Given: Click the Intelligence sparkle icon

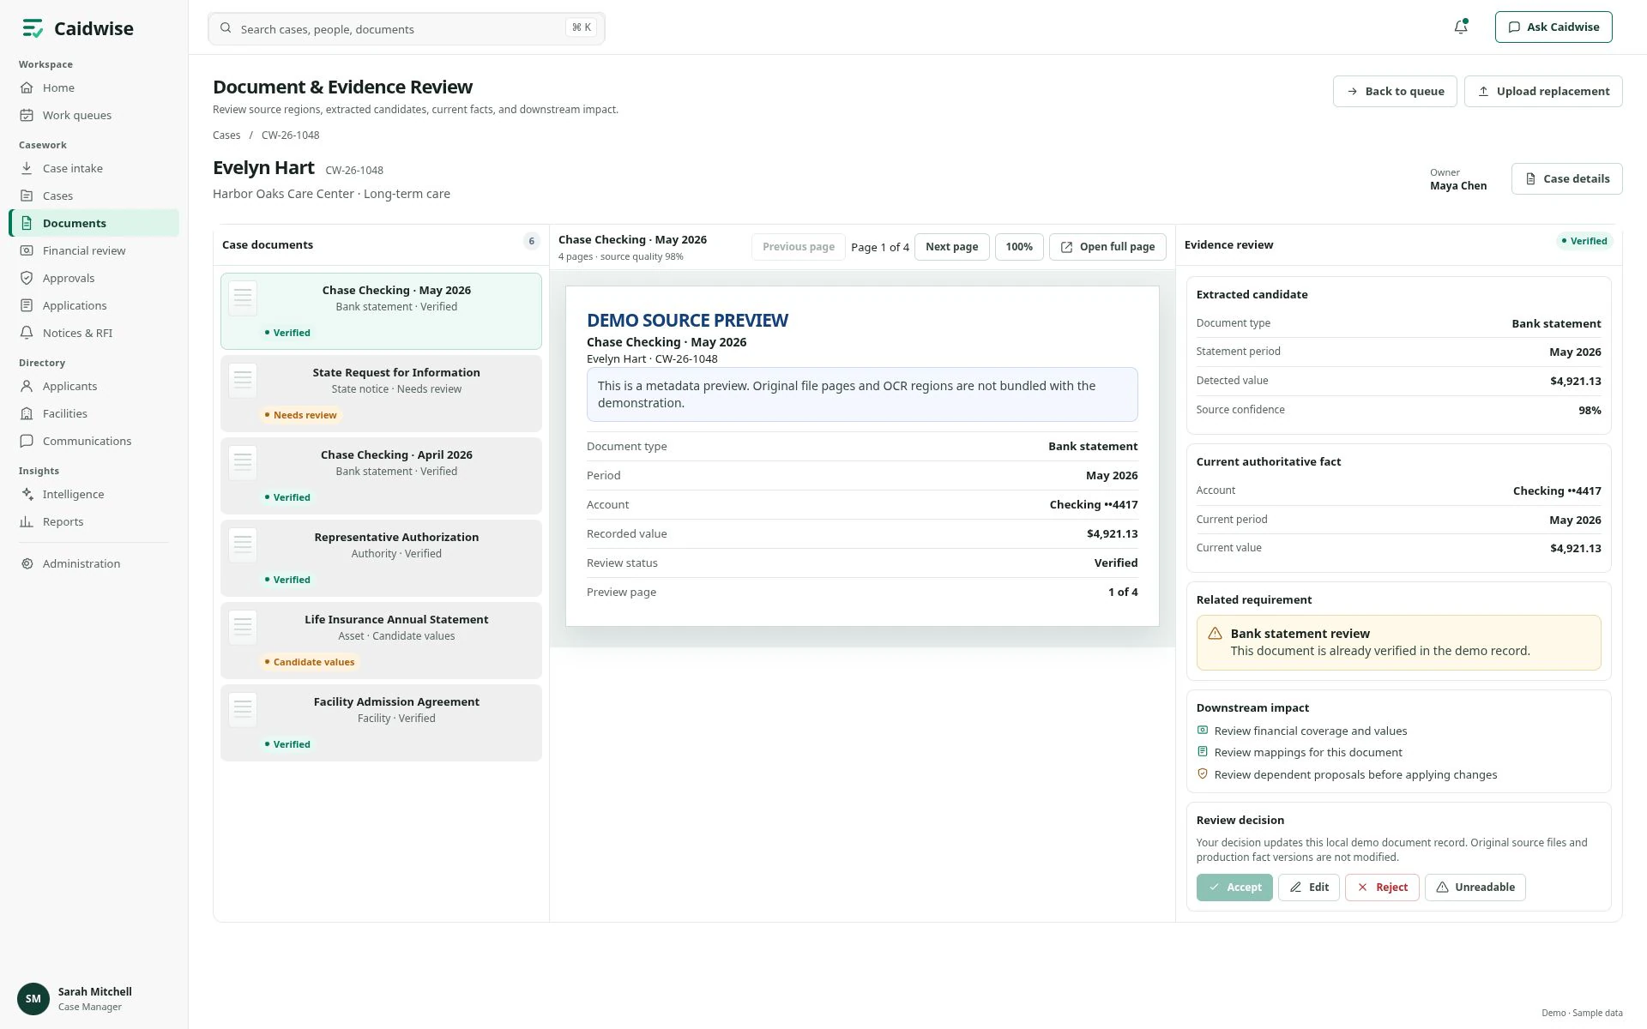Looking at the screenshot, I should [x=27, y=494].
